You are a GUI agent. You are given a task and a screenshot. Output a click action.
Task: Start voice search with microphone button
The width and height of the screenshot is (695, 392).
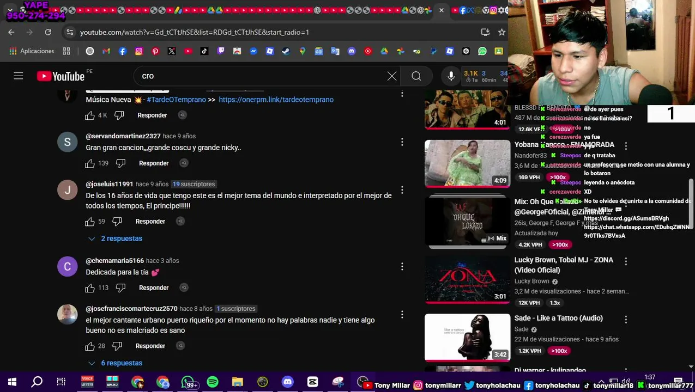[451, 76]
